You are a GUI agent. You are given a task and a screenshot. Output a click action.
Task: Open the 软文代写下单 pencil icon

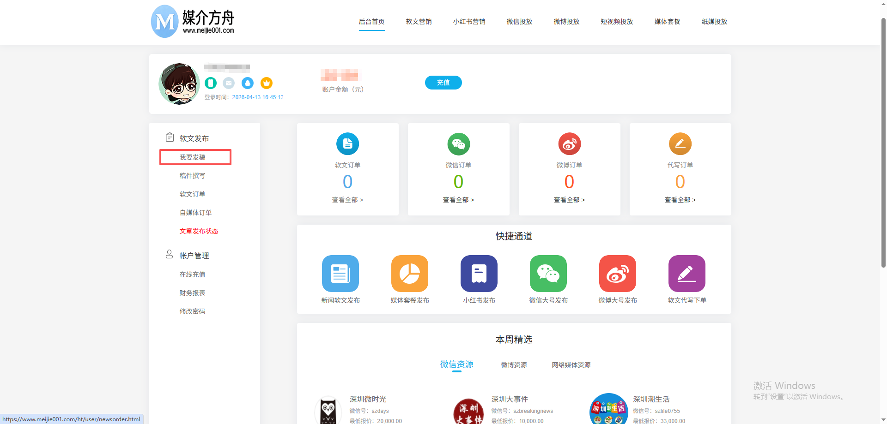pyautogui.click(x=687, y=274)
